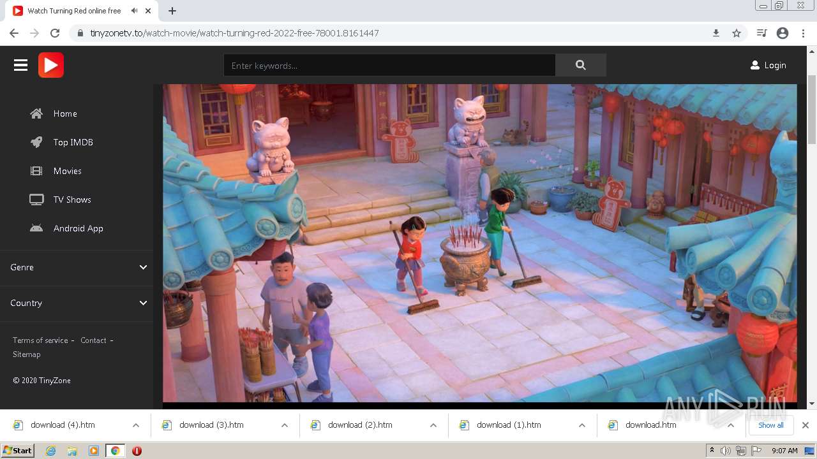Open Android App in sidebar
The image size is (817, 459).
click(79, 228)
